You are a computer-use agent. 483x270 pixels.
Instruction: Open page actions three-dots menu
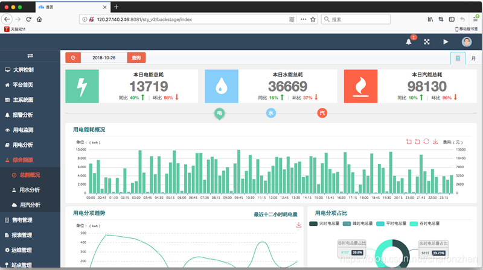(304, 19)
